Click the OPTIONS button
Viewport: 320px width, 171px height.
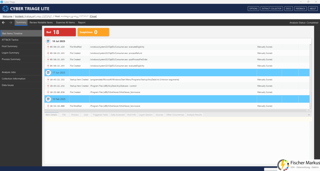click(253, 8)
